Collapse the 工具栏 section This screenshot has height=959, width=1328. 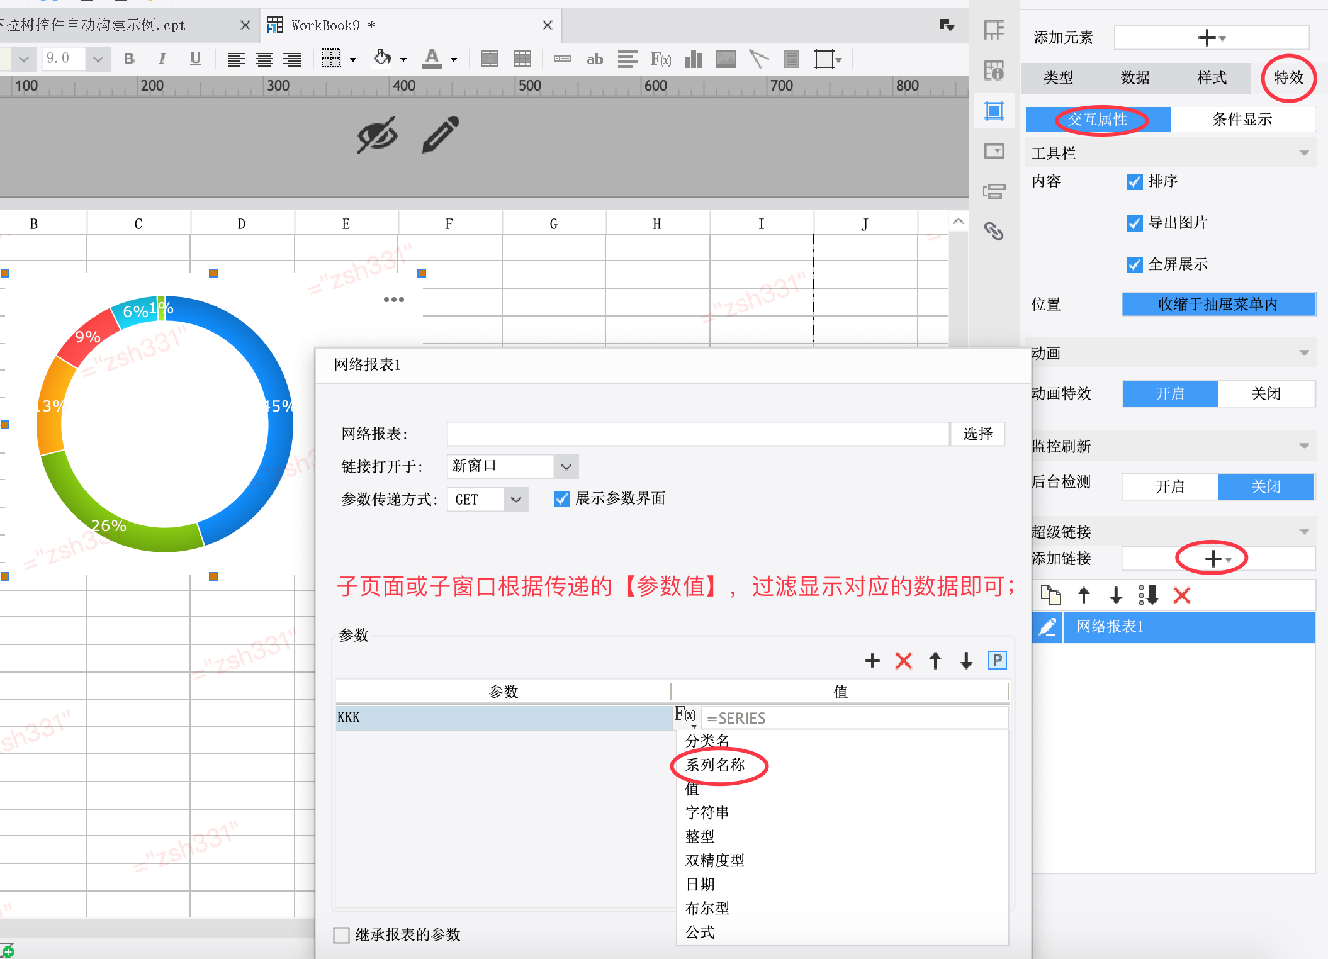tap(1304, 153)
